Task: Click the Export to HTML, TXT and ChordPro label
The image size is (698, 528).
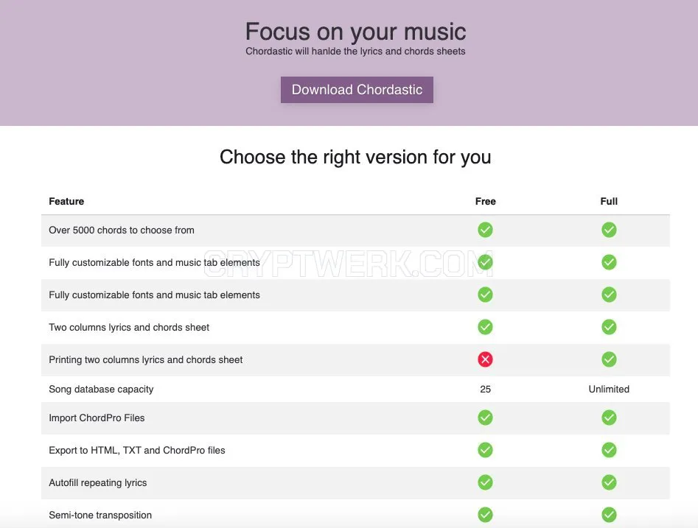Action: [137, 450]
